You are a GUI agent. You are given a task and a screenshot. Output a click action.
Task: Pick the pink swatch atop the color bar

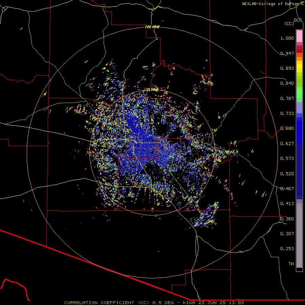point(299,36)
